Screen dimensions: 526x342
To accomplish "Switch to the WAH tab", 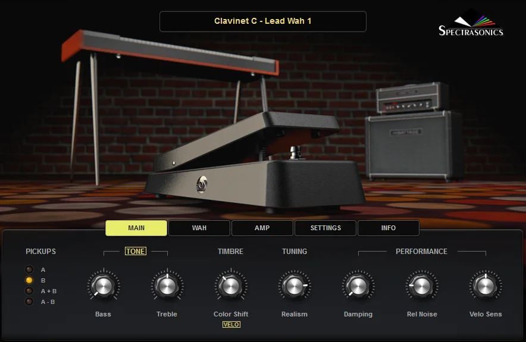I will pyautogui.click(x=199, y=228).
